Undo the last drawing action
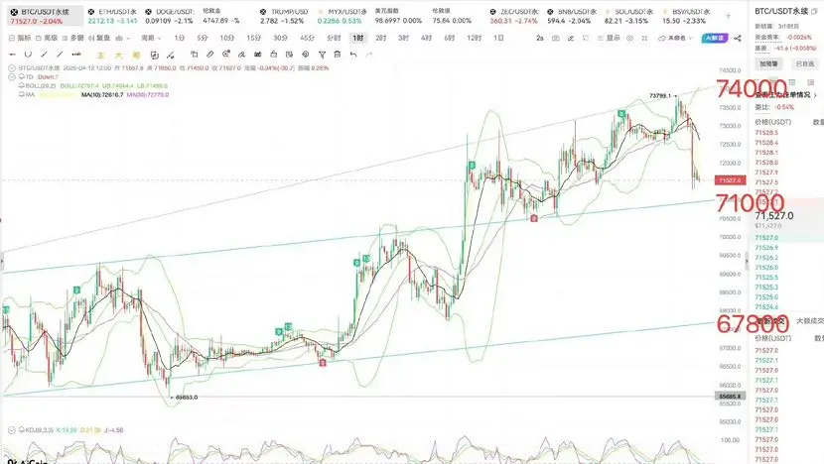Screen dimensions: 824x464 353,55
